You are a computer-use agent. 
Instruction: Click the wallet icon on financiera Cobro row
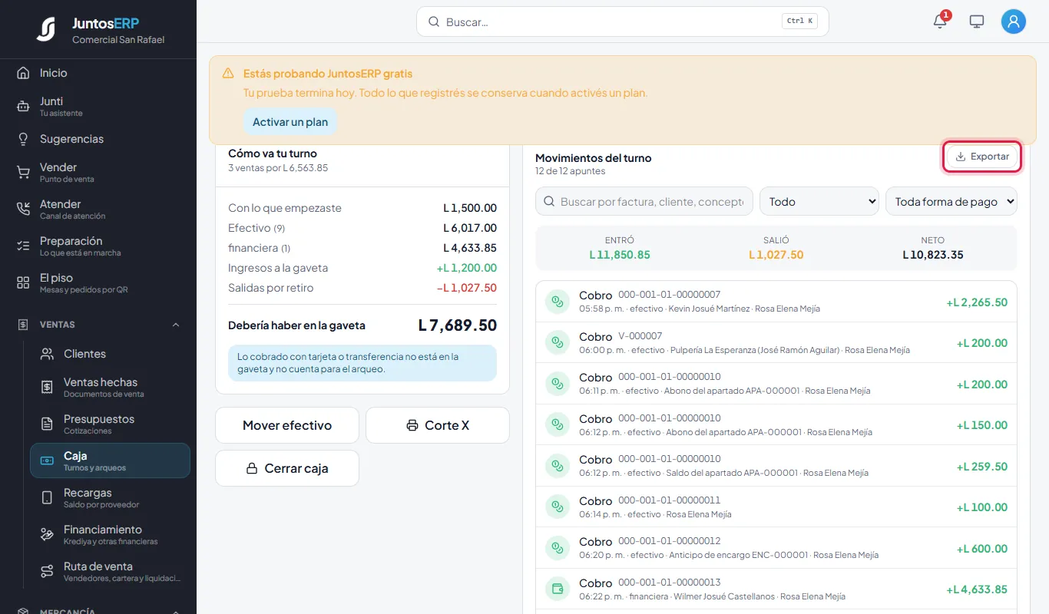tap(557, 589)
